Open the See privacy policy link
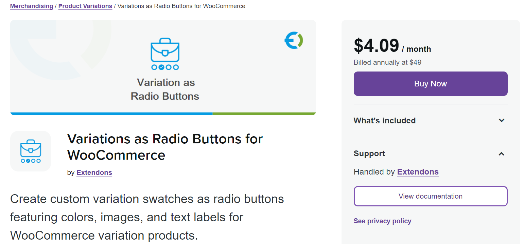The image size is (523, 244). click(x=382, y=221)
